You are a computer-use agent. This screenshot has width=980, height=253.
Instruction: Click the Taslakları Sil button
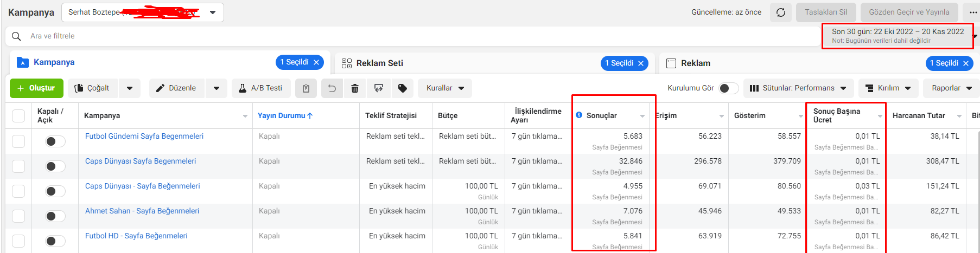[826, 12]
